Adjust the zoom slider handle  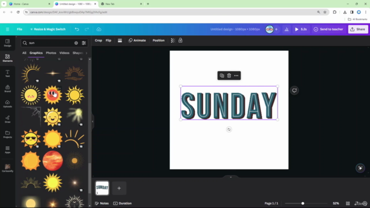click(303, 203)
